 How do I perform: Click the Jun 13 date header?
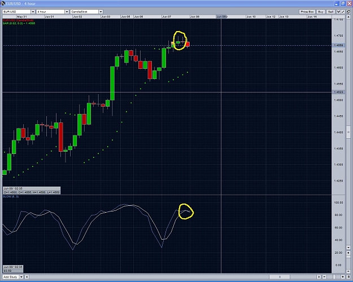coord(284,17)
